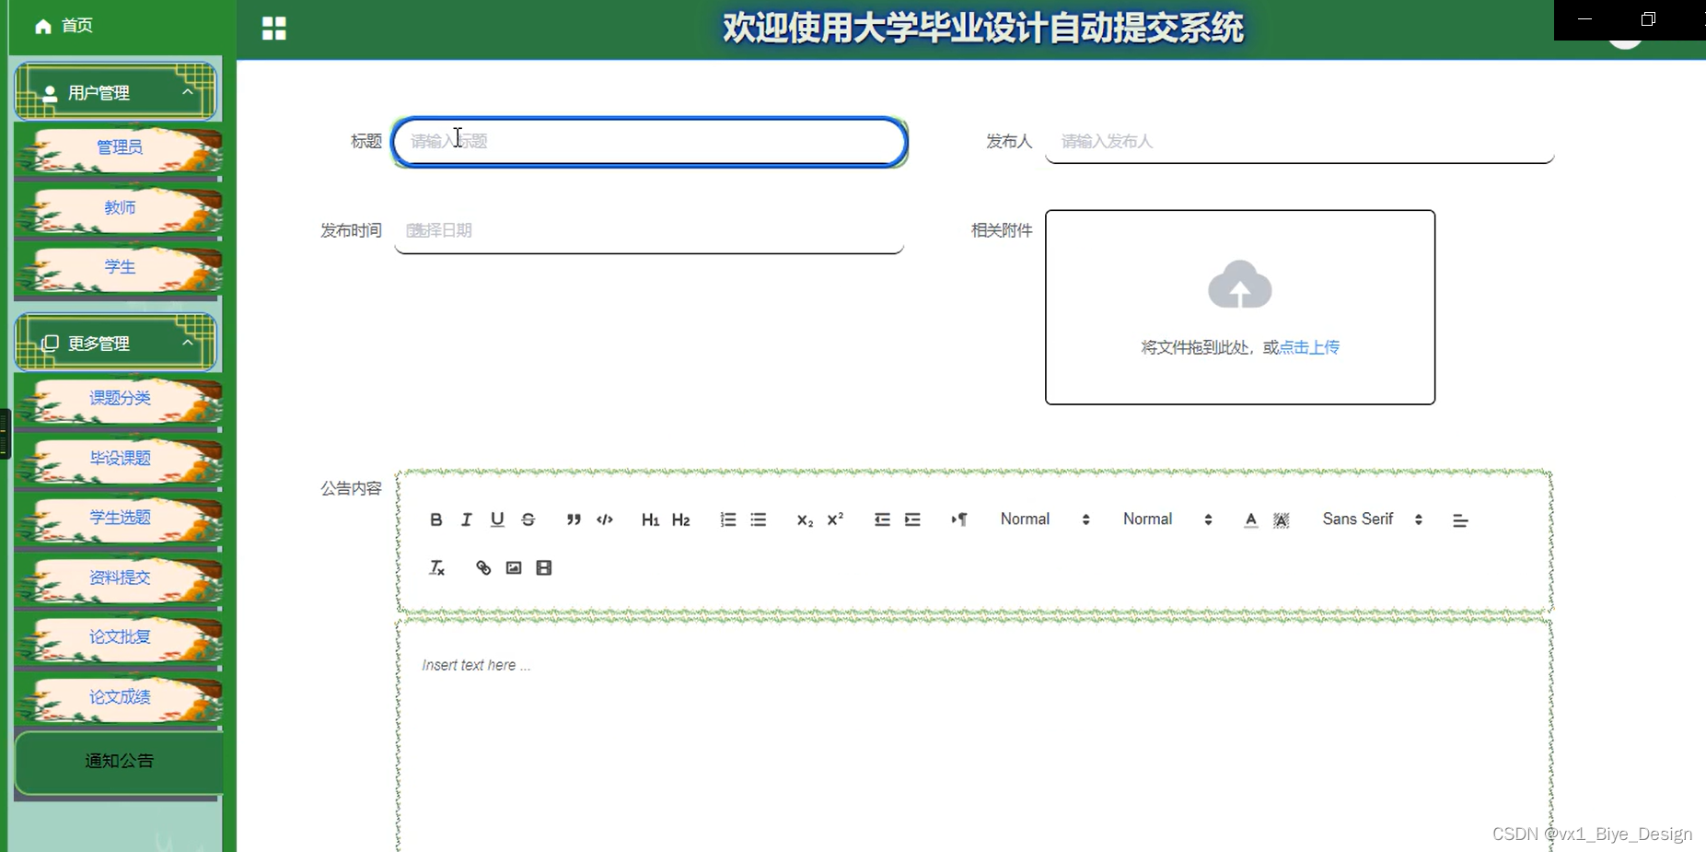Open the 课题分类 menu item
The height and width of the screenshot is (852, 1706).
[119, 398]
